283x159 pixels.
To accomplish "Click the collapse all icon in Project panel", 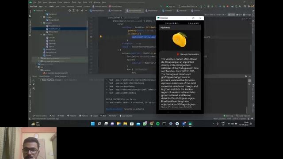I will point(77,11).
